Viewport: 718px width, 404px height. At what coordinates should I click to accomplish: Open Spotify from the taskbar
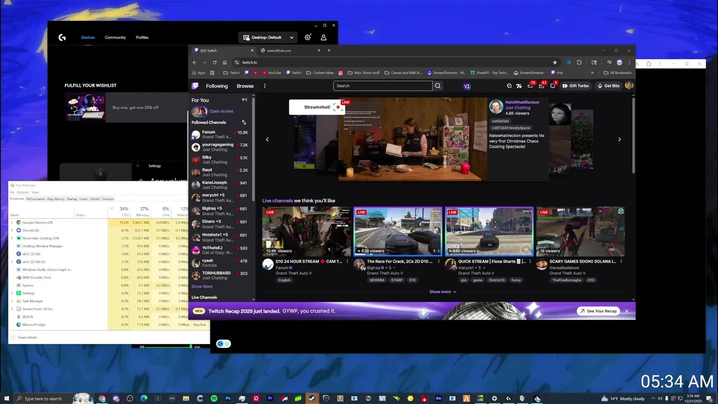click(x=214, y=398)
